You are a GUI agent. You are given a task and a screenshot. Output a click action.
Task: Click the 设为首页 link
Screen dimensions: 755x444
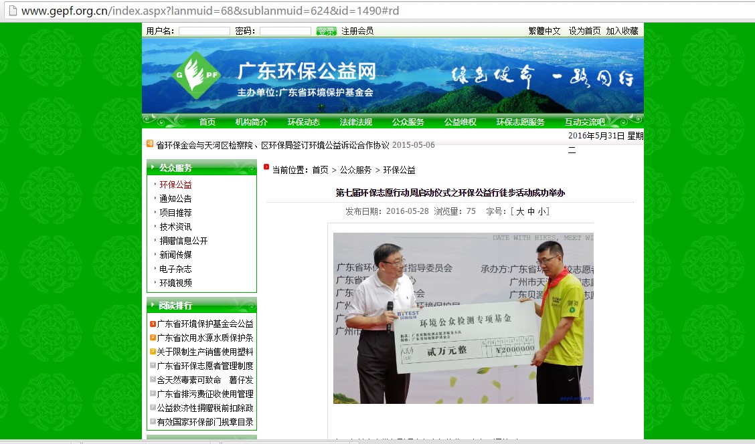[x=584, y=31]
